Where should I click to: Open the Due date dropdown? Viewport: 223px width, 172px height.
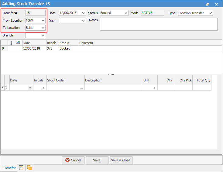point(83,21)
